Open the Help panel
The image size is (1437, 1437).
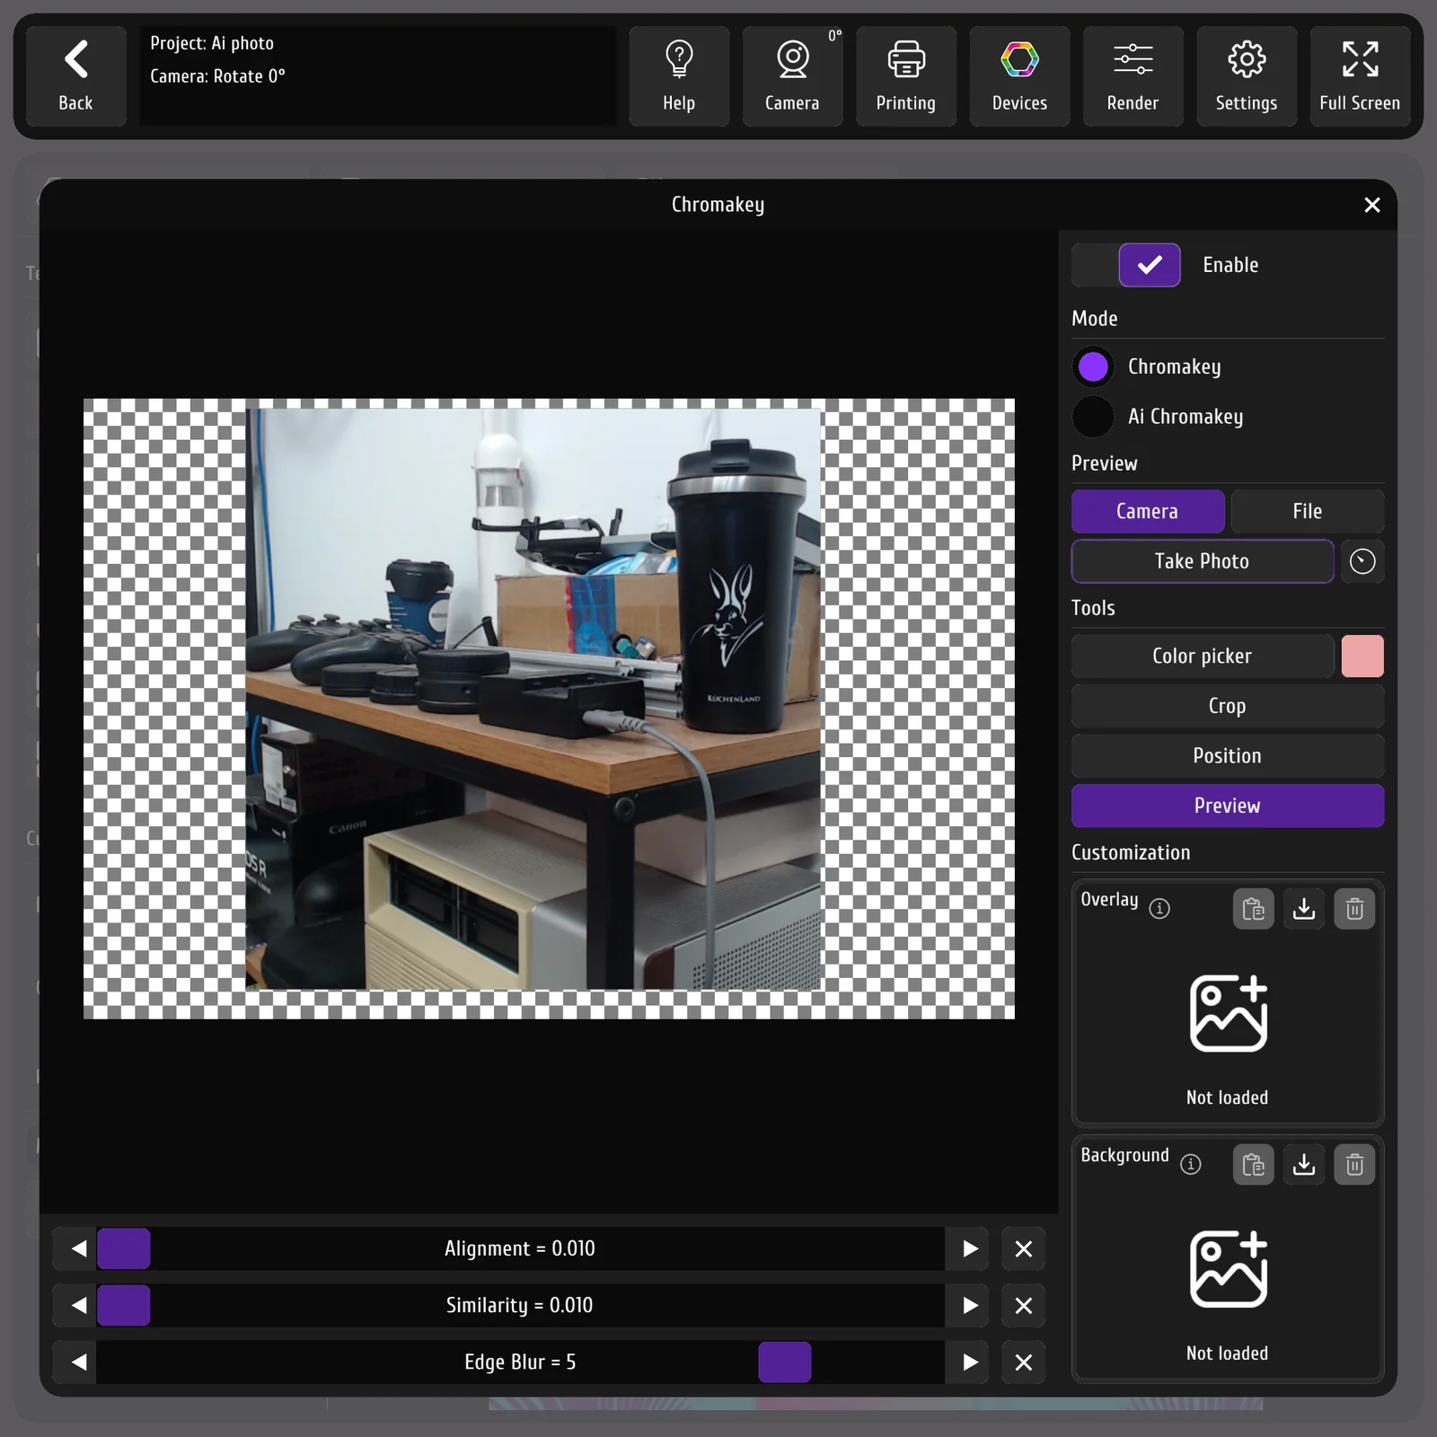tap(679, 76)
